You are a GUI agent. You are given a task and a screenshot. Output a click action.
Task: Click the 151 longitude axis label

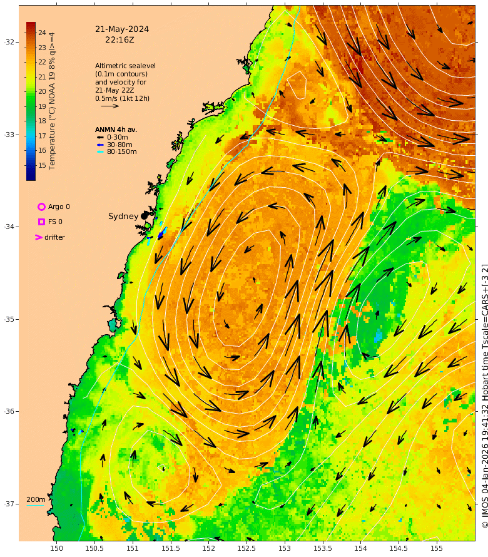pos(133,548)
